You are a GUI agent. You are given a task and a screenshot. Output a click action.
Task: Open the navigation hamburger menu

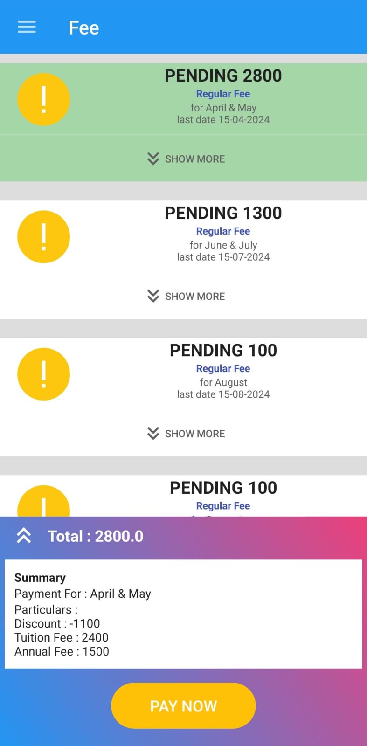[x=27, y=27]
